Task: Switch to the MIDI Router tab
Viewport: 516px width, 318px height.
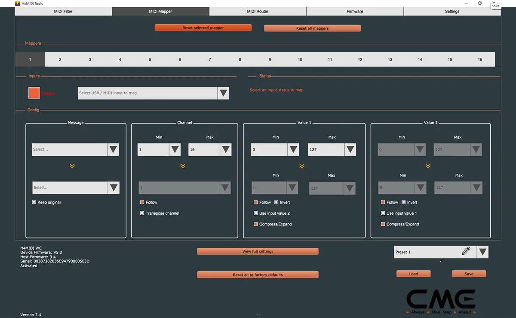Action: click(x=257, y=11)
